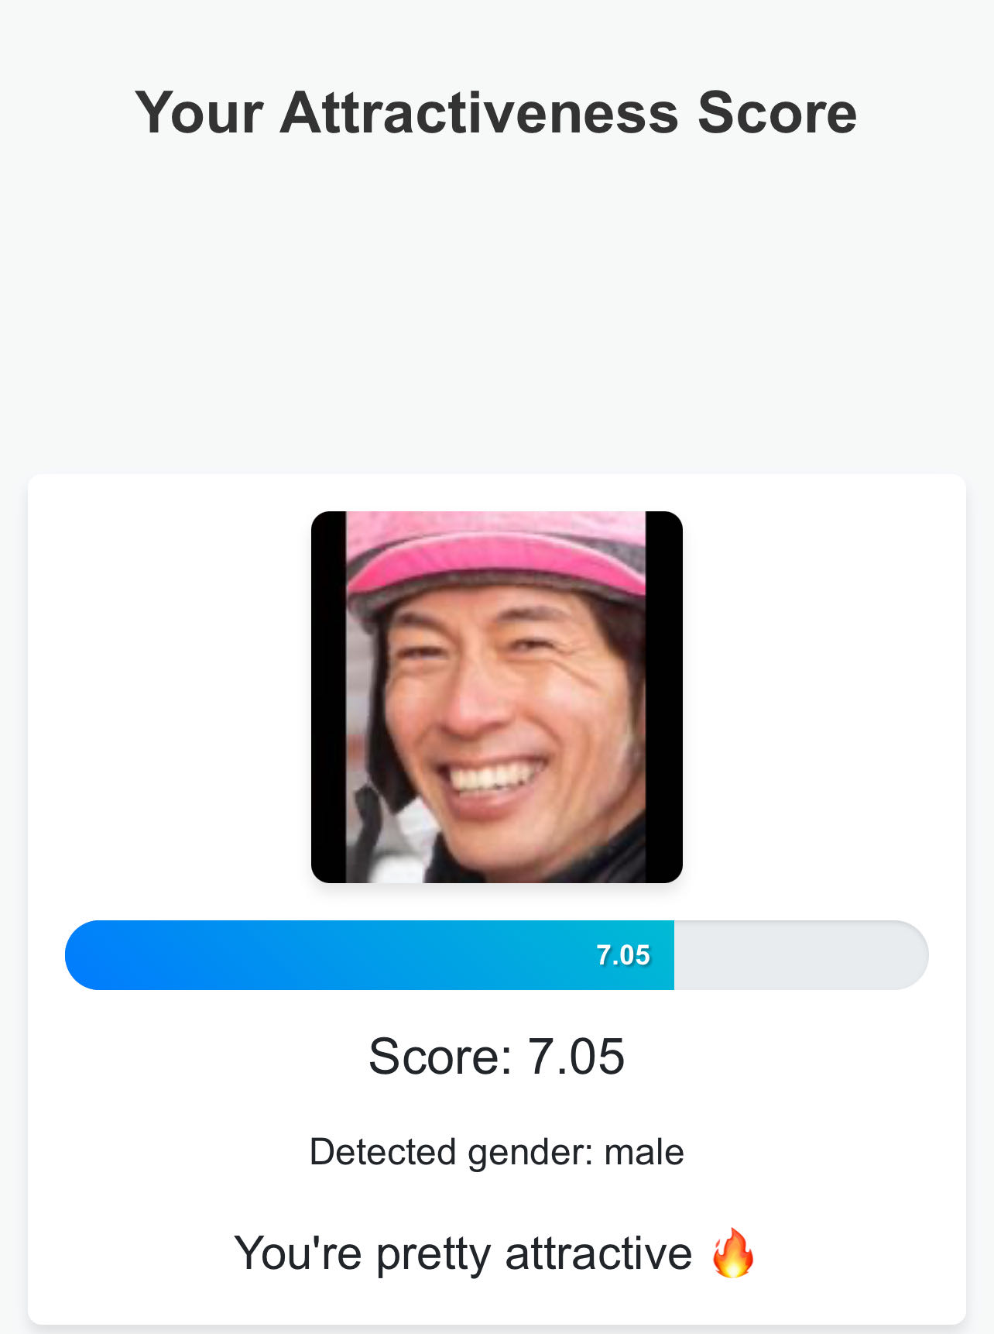Click the filled blue portion of score bar

[x=369, y=955]
